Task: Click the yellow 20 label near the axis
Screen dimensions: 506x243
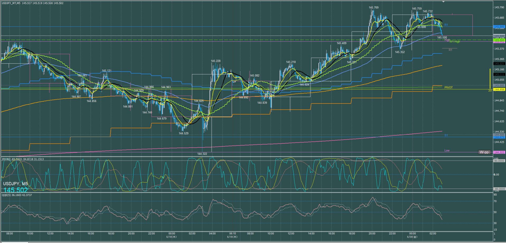Action: [x=490, y=90]
